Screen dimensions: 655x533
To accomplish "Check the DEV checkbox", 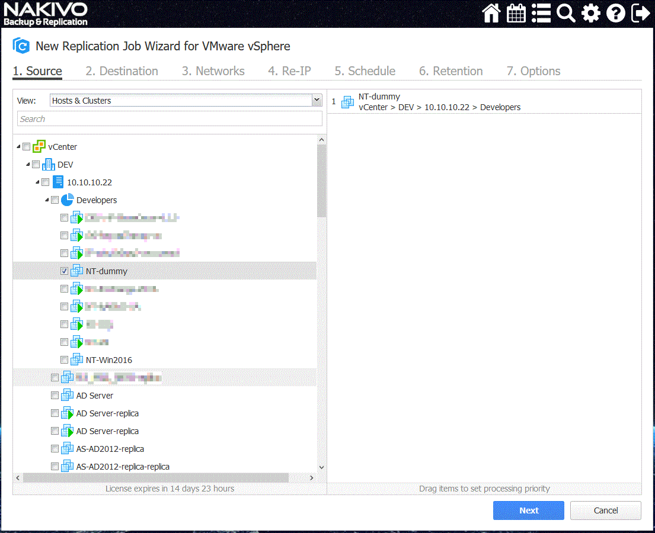I will pos(36,165).
